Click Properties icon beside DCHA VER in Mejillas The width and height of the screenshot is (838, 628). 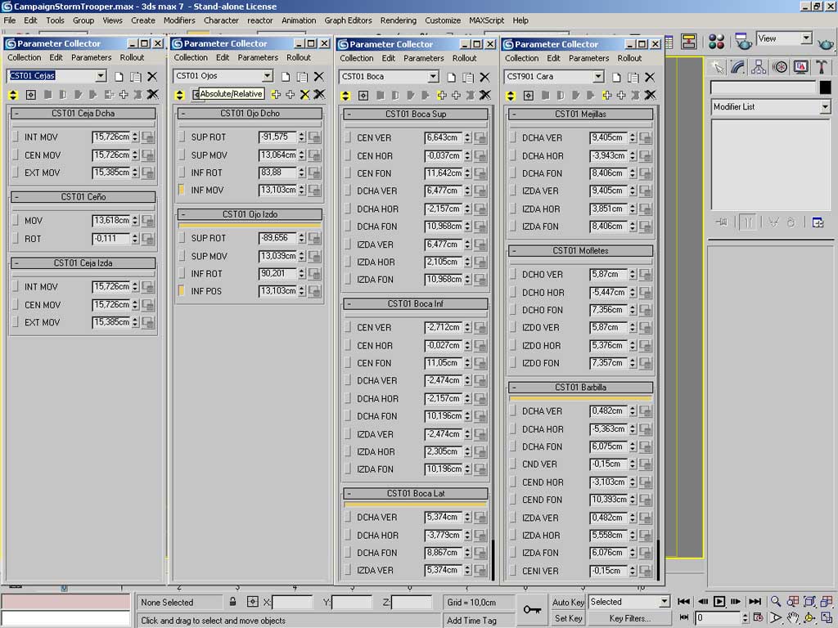[x=645, y=137]
